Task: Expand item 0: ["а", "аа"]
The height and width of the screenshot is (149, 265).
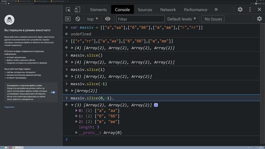Action: click(x=76, y=111)
